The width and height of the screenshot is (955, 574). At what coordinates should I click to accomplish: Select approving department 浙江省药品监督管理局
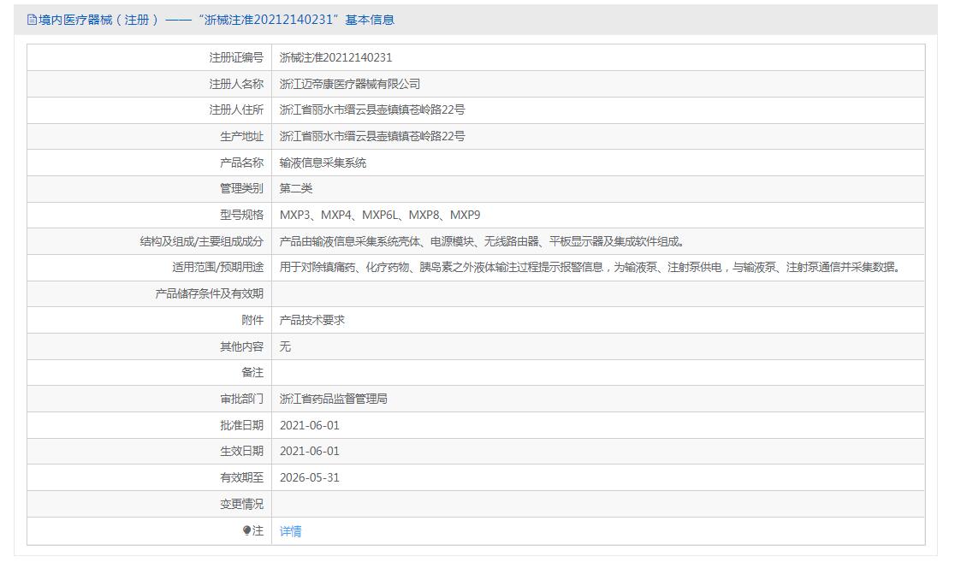click(x=333, y=399)
